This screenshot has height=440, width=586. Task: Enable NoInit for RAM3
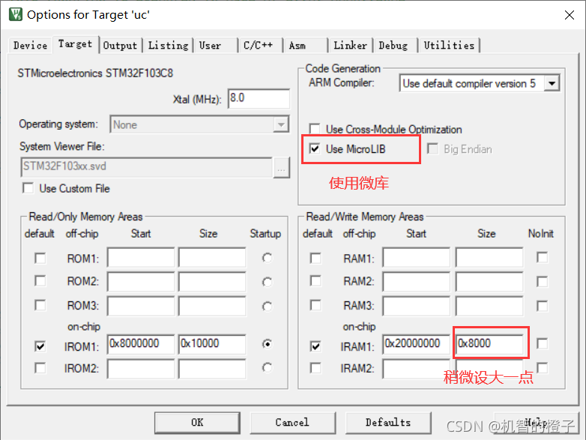tap(542, 306)
